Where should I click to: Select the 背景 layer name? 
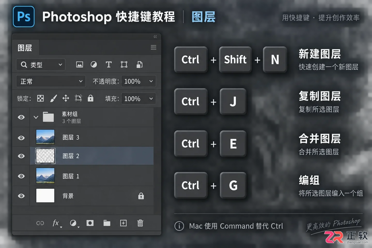coord(68,196)
